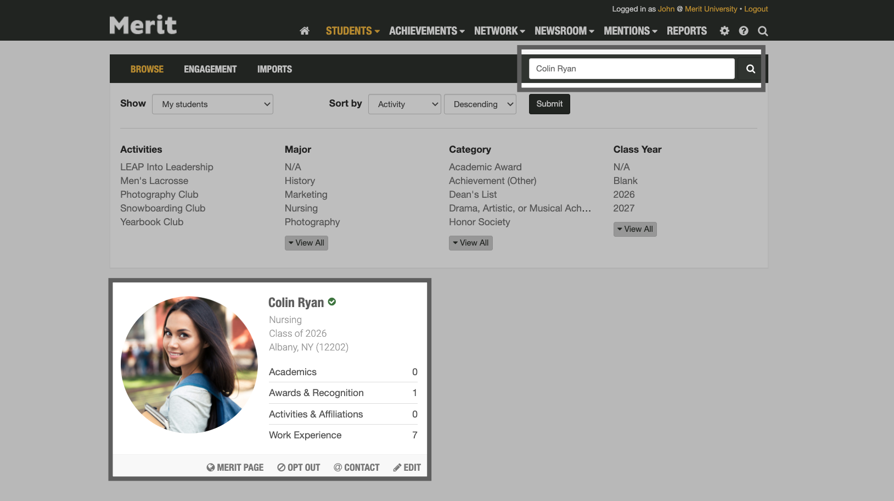Open the My students dropdown
The image size is (894, 501).
point(212,104)
